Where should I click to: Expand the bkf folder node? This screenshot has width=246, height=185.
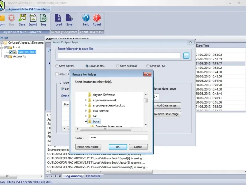(x=86, y=116)
